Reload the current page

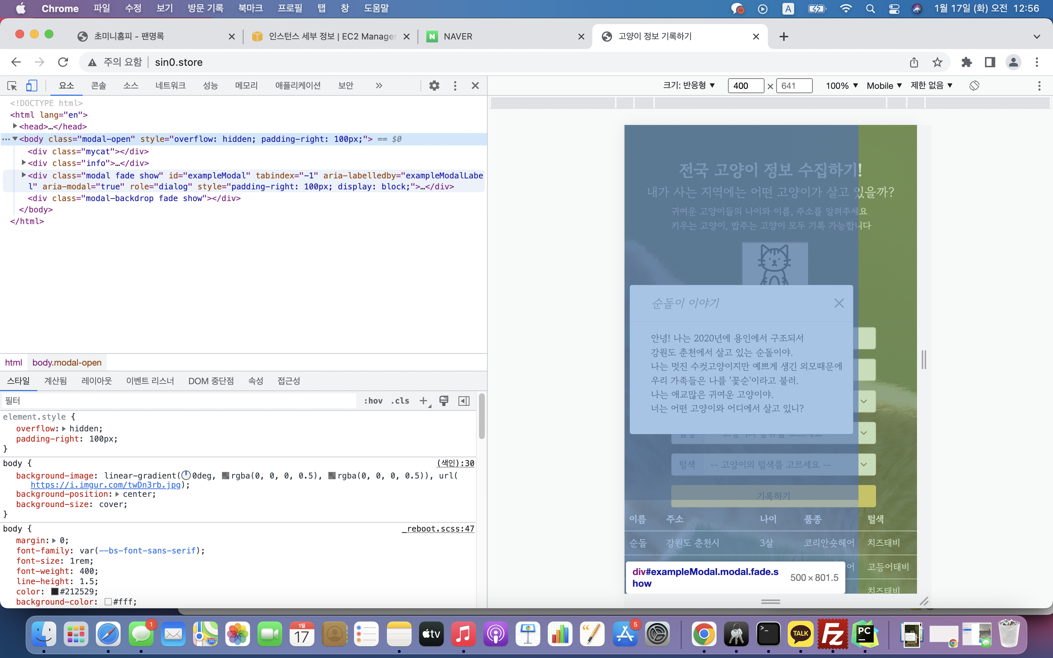63,62
